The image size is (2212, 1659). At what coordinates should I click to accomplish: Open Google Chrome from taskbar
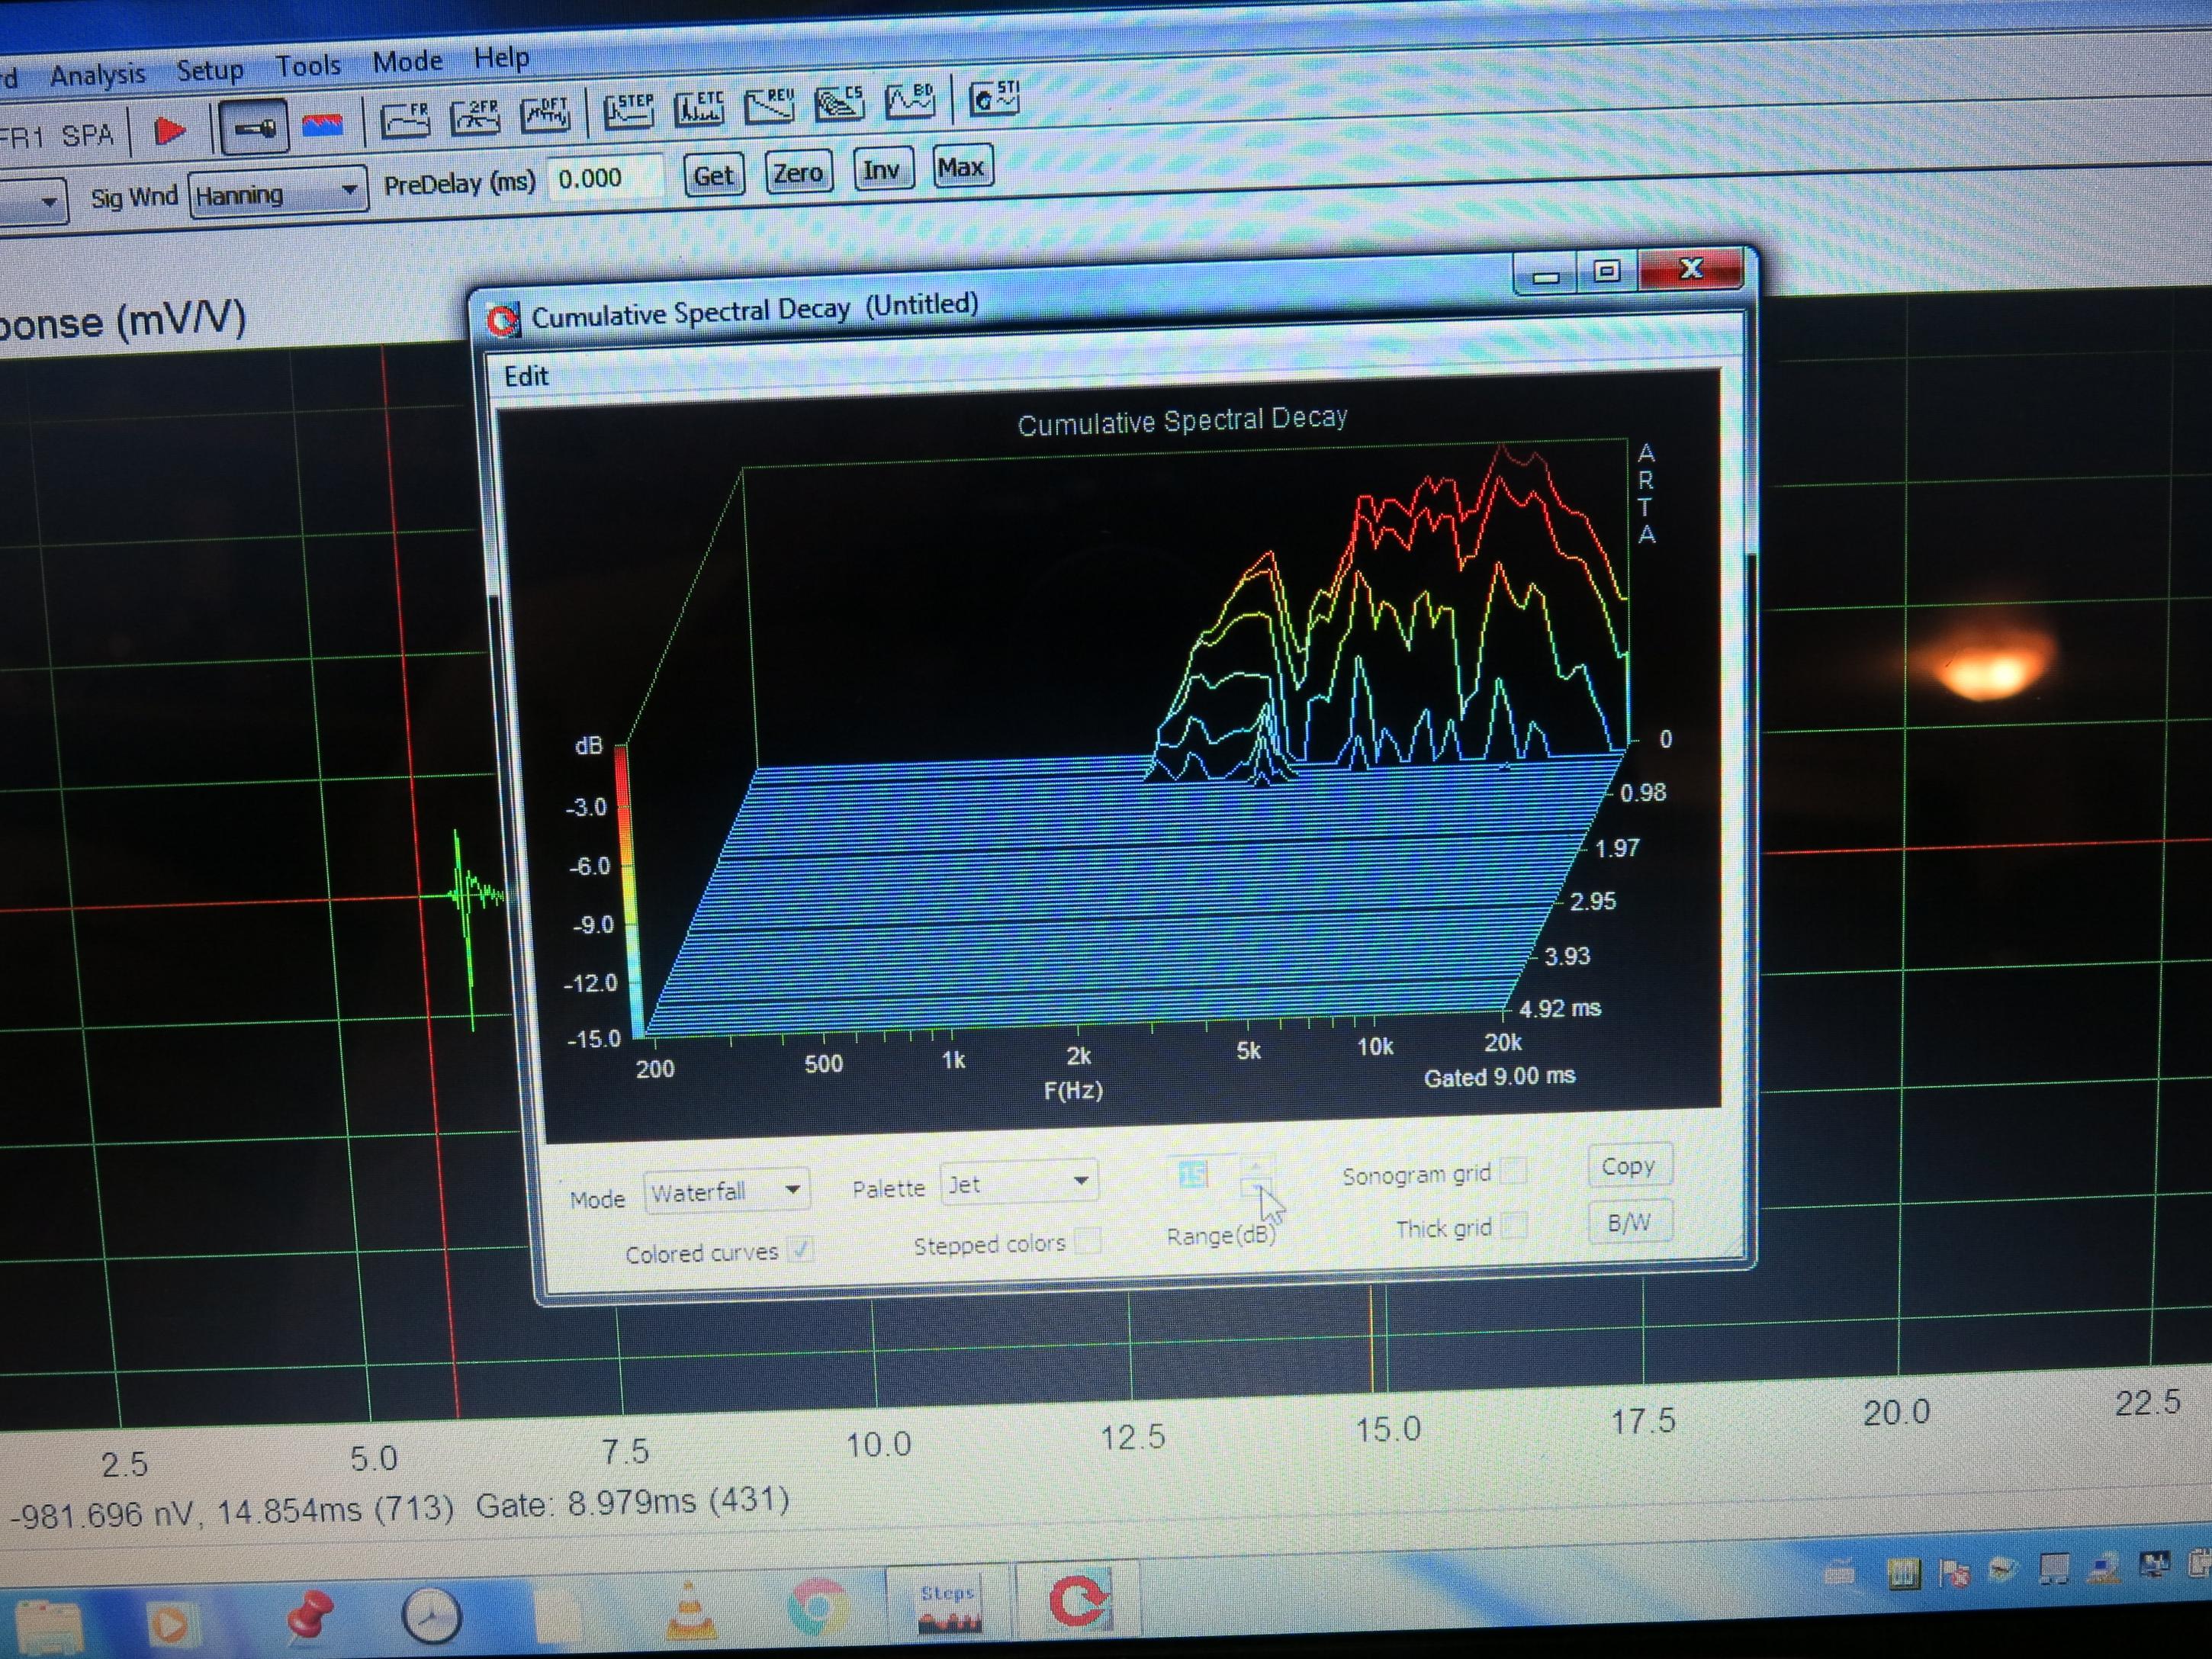click(818, 1607)
